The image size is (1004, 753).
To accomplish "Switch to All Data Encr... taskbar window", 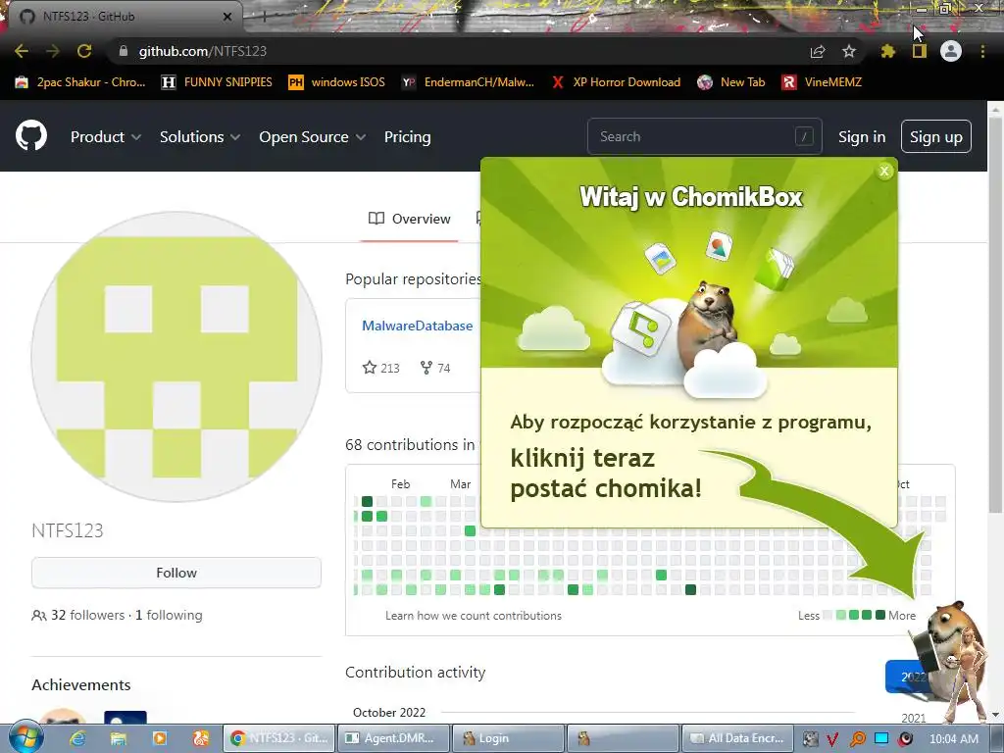I will pyautogui.click(x=737, y=738).
